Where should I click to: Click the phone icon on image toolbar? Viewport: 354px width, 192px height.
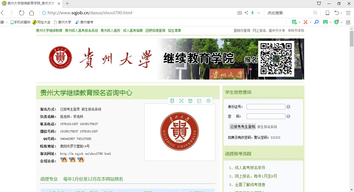[172, 101]
